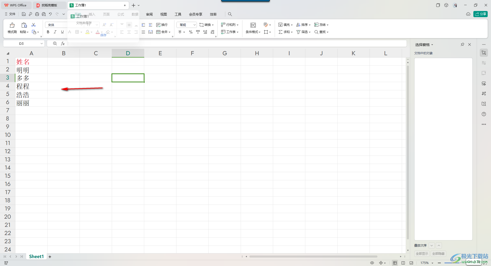The height and width of the screenshot is (266, 491).
Task: Select cell A2 containing 明明
Action: tap(31, 70)
